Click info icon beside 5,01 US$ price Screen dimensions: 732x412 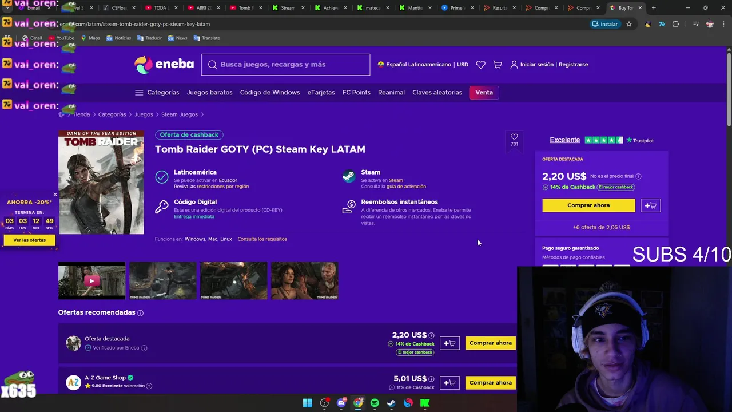coord(431,379)
